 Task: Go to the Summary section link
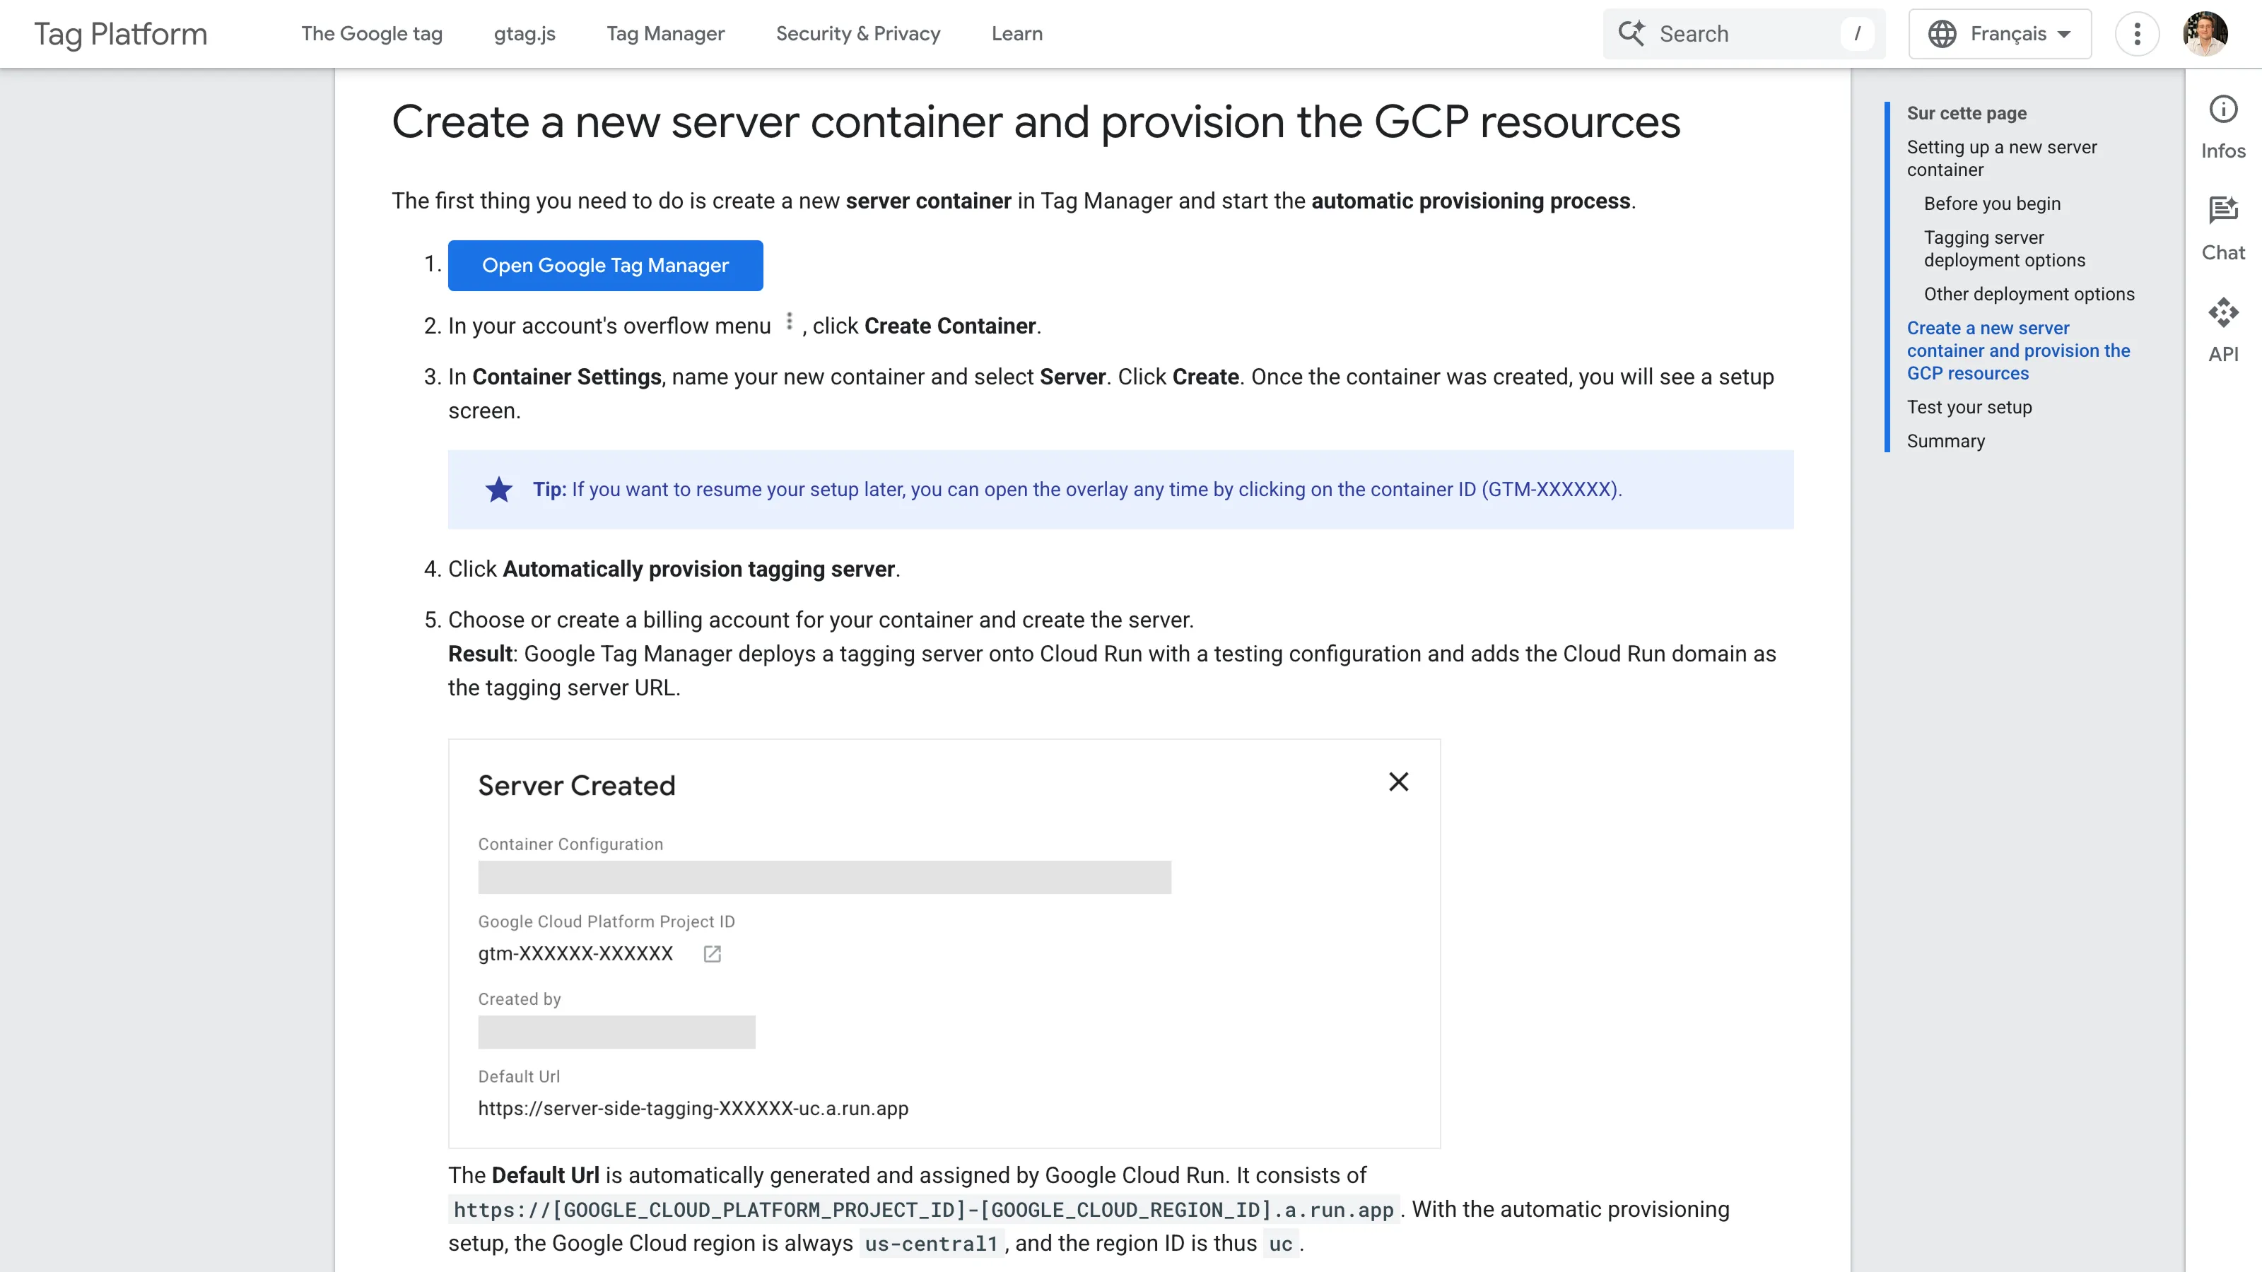point(1945,441)
